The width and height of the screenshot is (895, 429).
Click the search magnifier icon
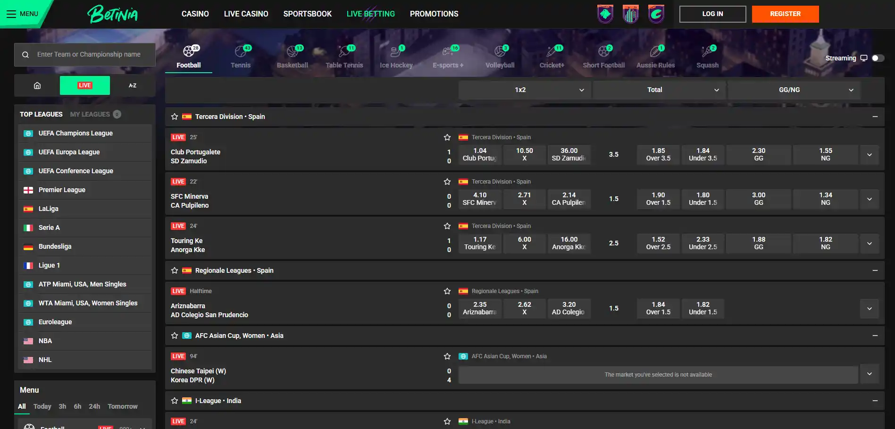(x=25, y=55)
